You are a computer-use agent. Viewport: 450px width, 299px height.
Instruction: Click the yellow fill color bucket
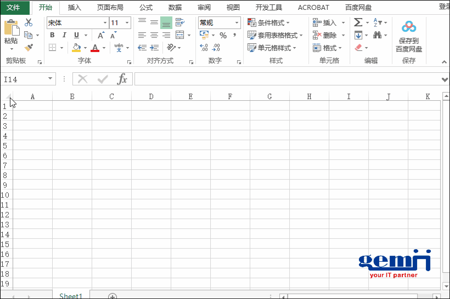click(76, 48)
